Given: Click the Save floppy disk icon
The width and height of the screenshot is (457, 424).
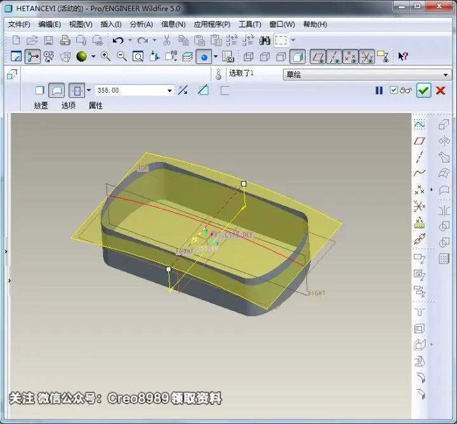Looking at the screenshot, I should pyautogui.click(x=48, y=40).
